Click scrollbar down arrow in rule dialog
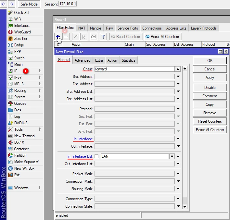Image resolution: width=230 pixels, height=220 pixels. (x=185, y=206)
